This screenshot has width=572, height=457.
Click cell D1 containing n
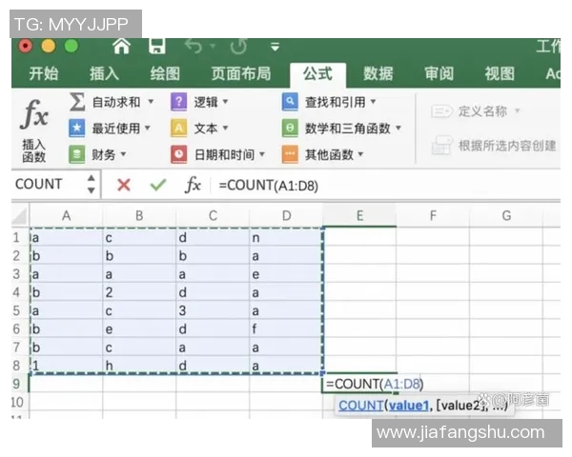click(x=286, y=238)
